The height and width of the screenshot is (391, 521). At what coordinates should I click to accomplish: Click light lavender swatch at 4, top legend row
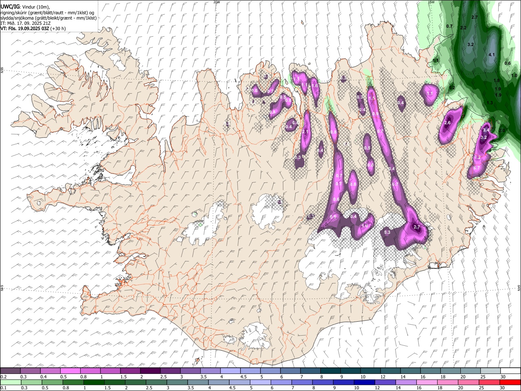pos(230,371)
